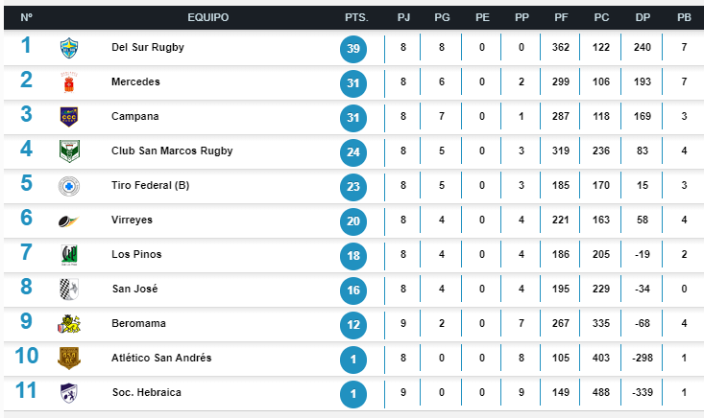The image size is (704, 418).
Task: Click the Tiro Federal (B) crest
Action: coord(68,185)
